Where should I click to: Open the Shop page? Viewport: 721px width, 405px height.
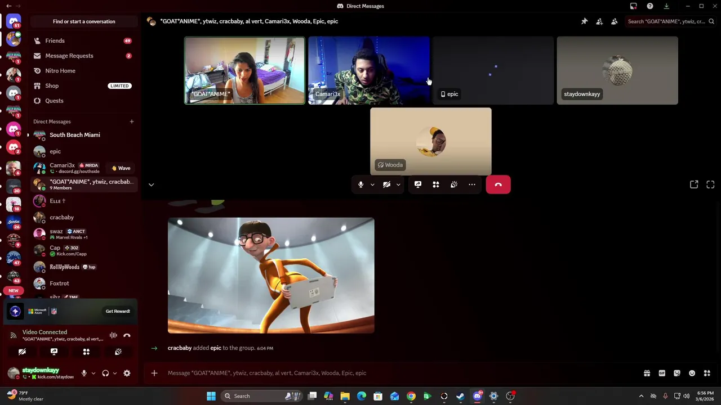pos(84,85)
